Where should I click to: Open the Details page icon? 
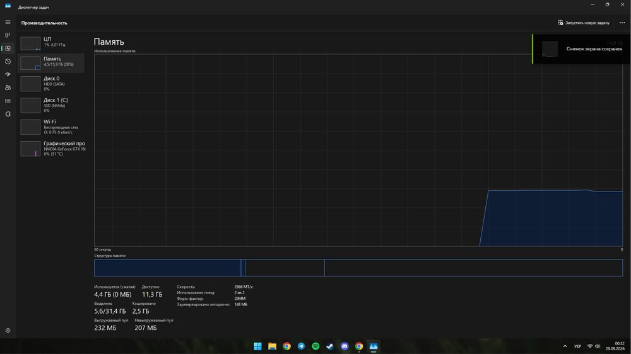[8, 101]
